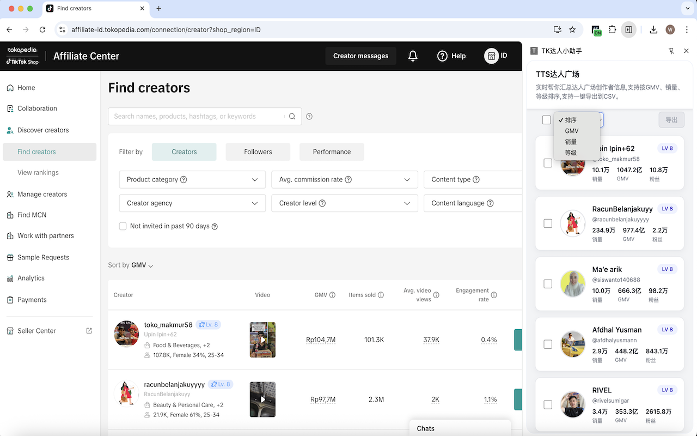Click the GMV column info icon
Viewport: 697px width, 436px height.
332,295
